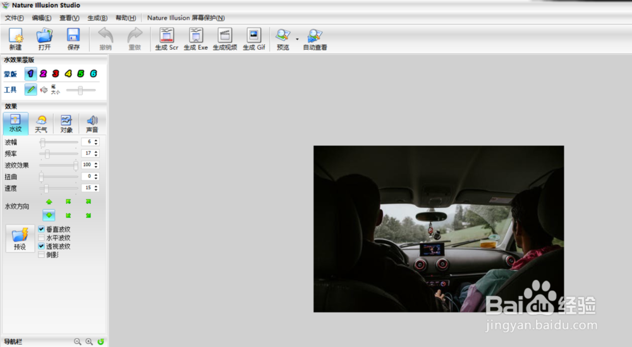
Task: Open the 文件(F) menu
Action: pos(14,18)
